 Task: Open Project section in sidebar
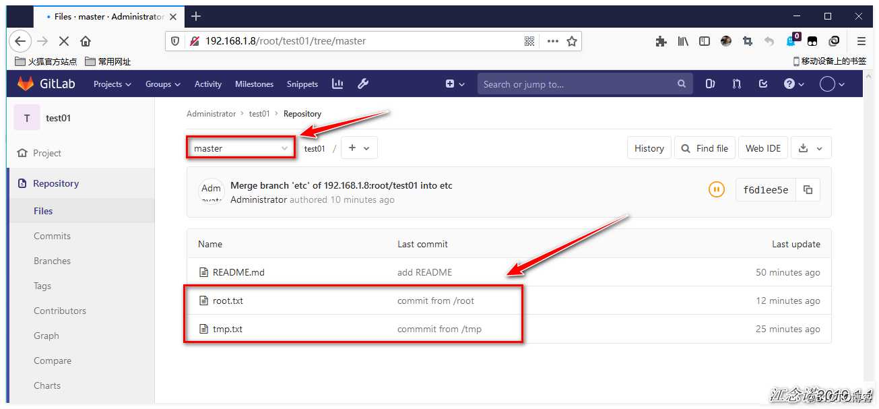(47, 153)
